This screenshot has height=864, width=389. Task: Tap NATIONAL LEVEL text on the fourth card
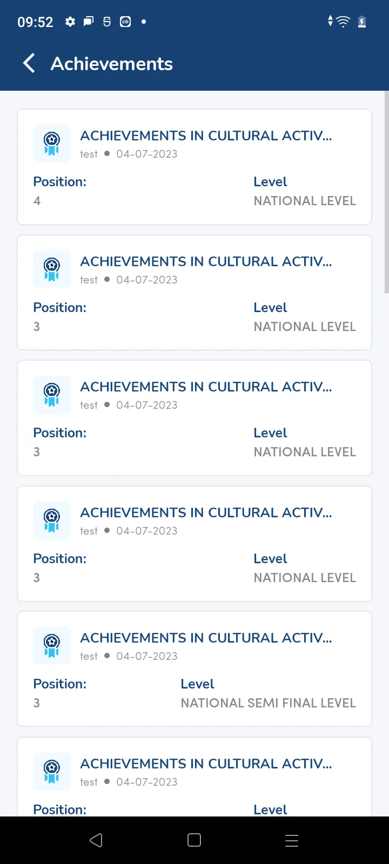305,578
